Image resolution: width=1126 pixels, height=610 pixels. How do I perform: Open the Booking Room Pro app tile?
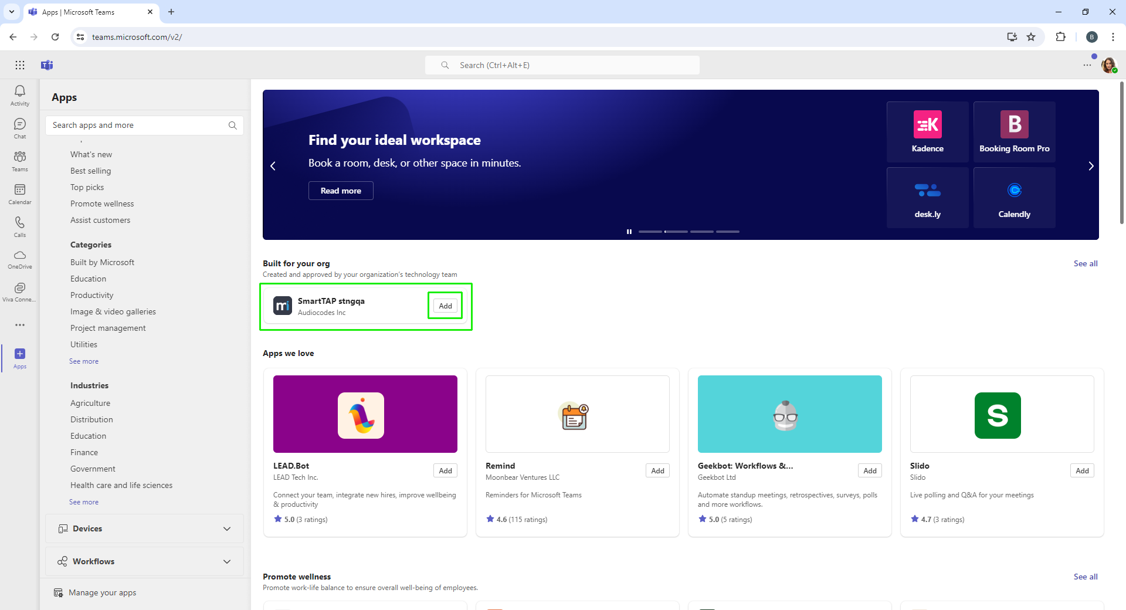(x=1014, y=132)
